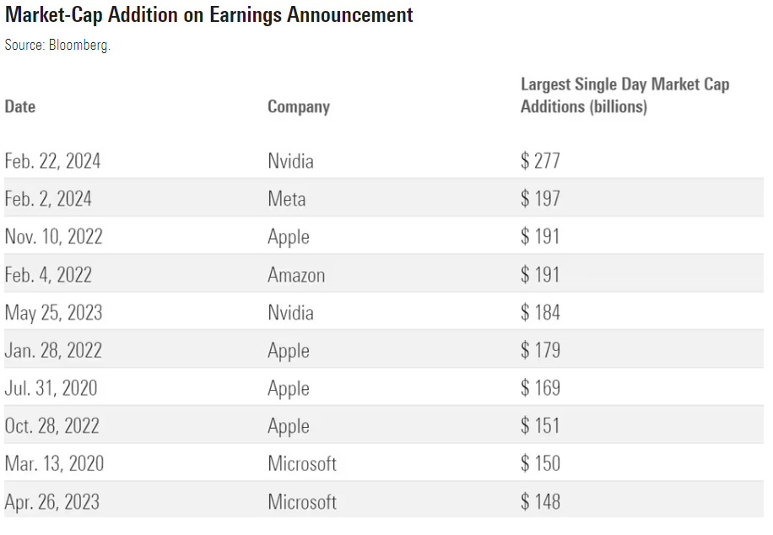Select the $ 277 market cap value
This screenshot has height=535, width=773.
tap(540, 160)
